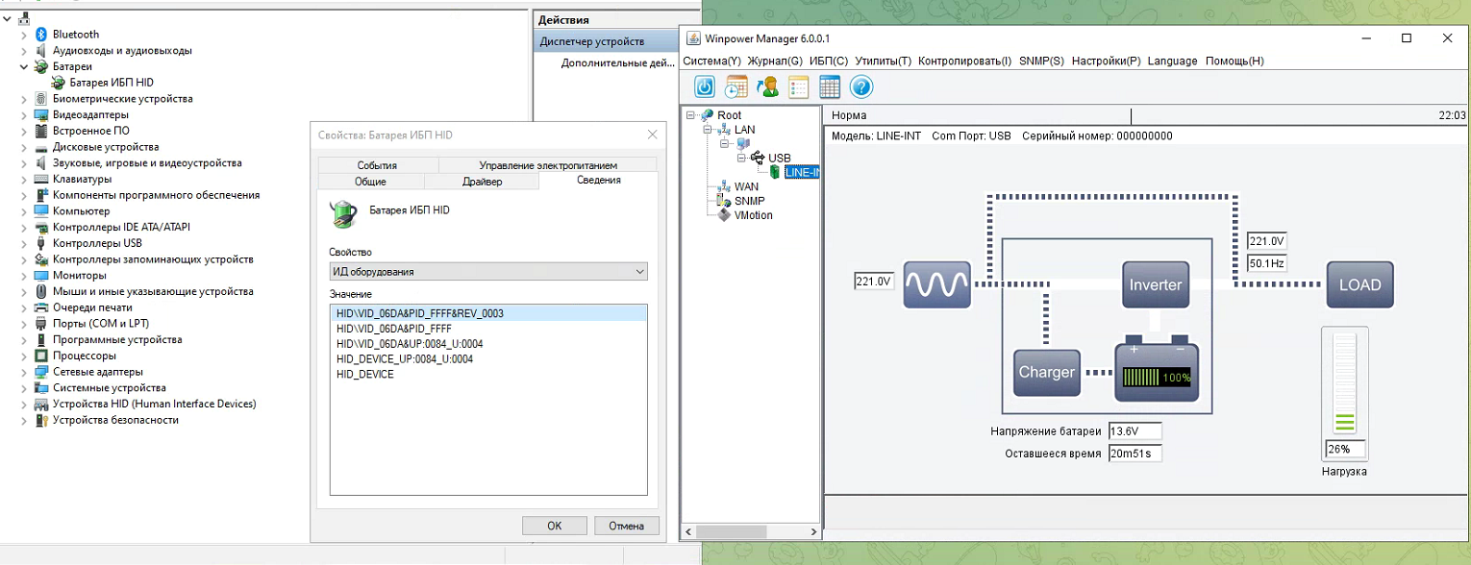Open the calendar-with-clock schedule icon
This screenshot has width=1471, height=565.
click(x=735, y=87)
